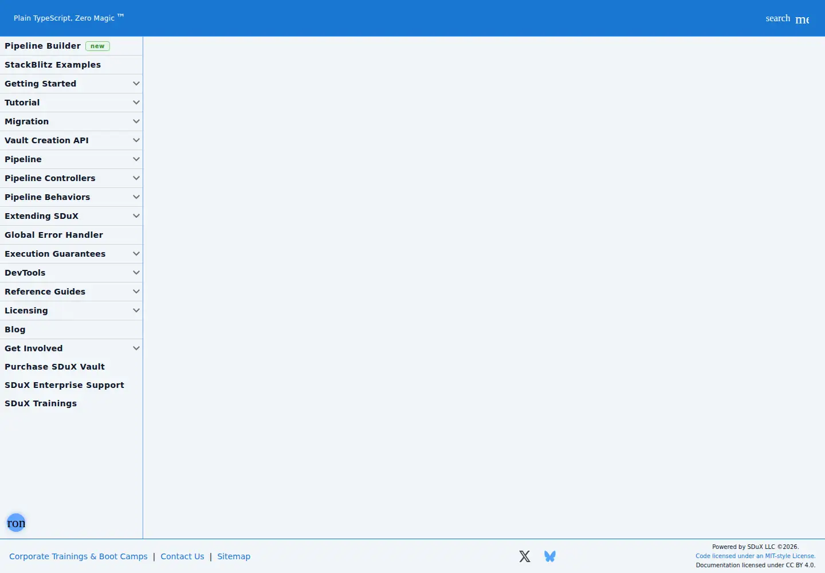
Task: Open the Sitemap link
Action: tap(234, 556)
